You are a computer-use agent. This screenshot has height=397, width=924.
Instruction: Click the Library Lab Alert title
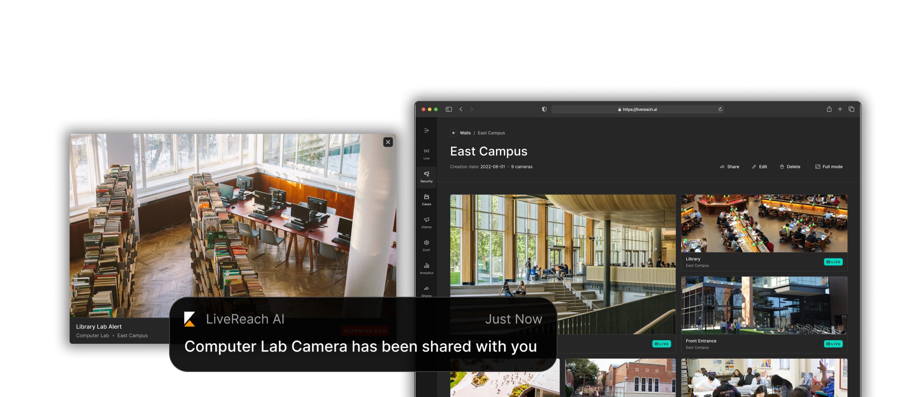(99, 327)
